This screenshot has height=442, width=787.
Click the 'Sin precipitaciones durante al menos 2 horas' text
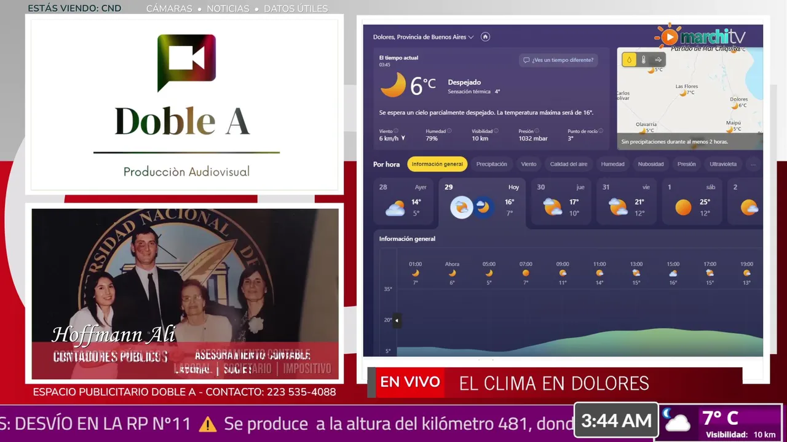coord(674,142)
